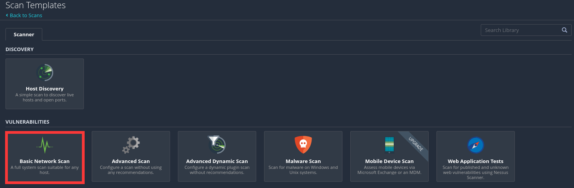Go back via the Back to Scans link
The height and width of the screenshot is (188, 574).
point(24,15)
